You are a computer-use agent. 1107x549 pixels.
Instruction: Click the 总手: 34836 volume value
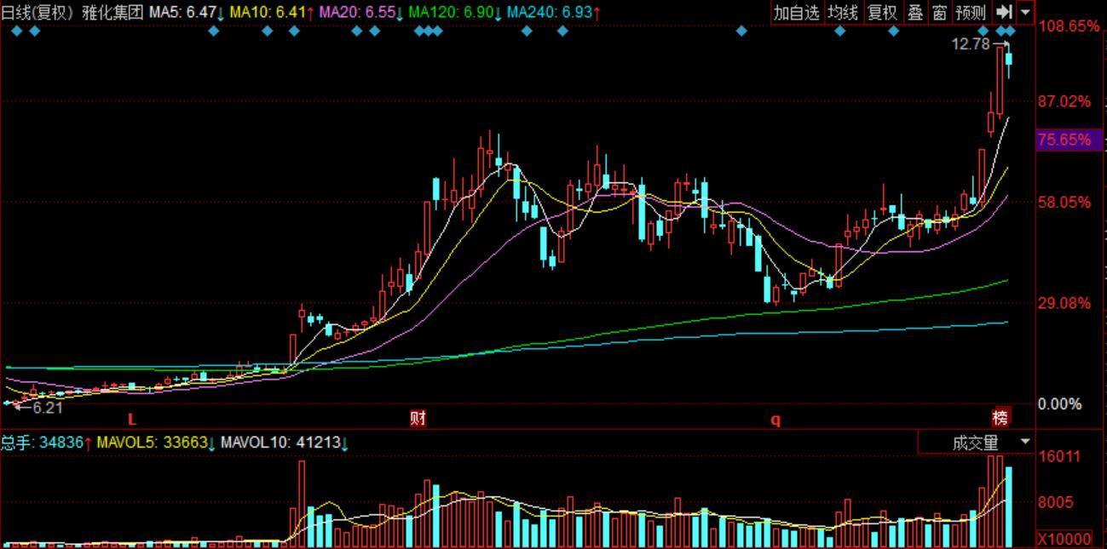point(46,443)
